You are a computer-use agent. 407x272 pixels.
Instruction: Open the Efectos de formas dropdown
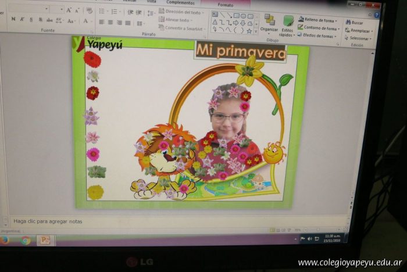coord(319,35)
